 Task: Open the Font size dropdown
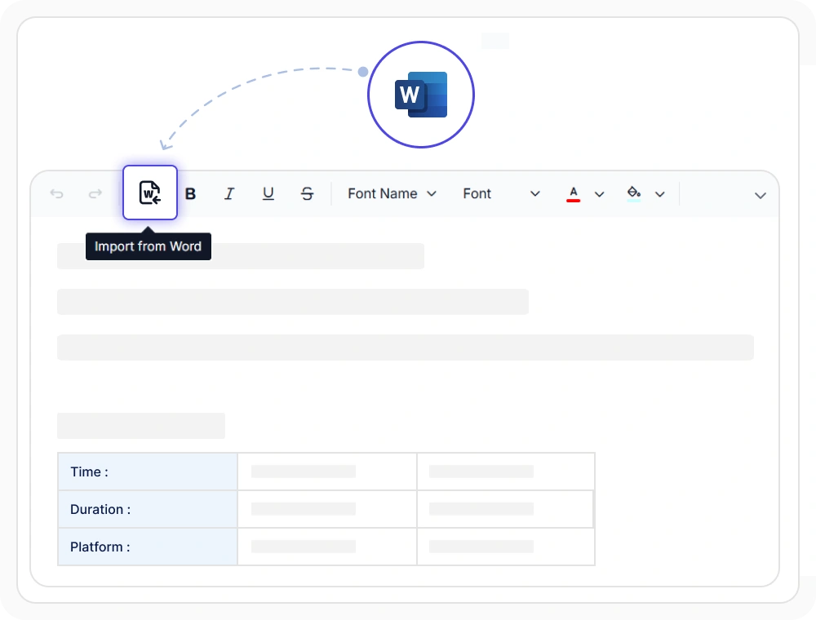click(x=501, y=194)
